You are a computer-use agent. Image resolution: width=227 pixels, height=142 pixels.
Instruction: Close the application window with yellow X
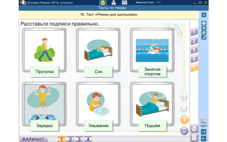pos(206,3)
